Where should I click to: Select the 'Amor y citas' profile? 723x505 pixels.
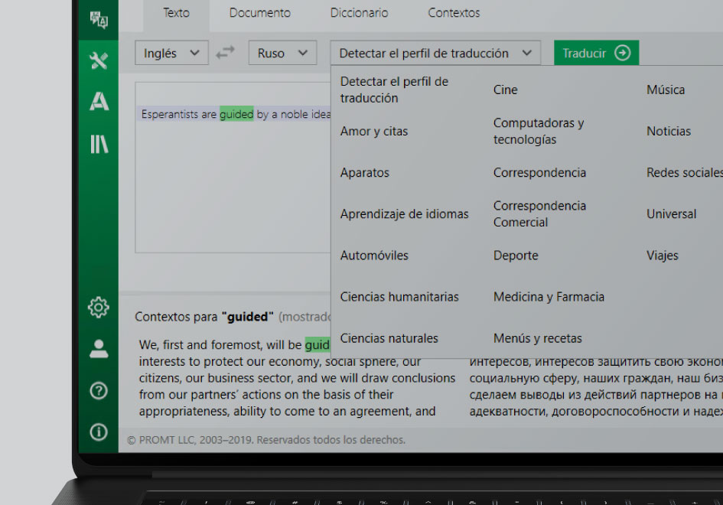coord(374,132)
